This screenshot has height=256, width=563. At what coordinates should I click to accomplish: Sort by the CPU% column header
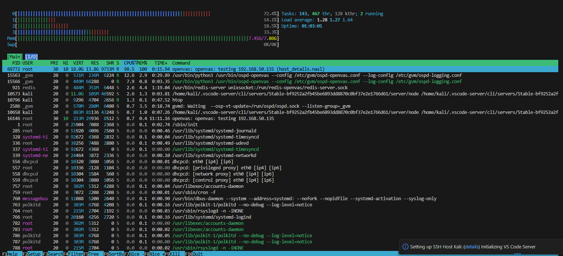click(x=130, y=63)
